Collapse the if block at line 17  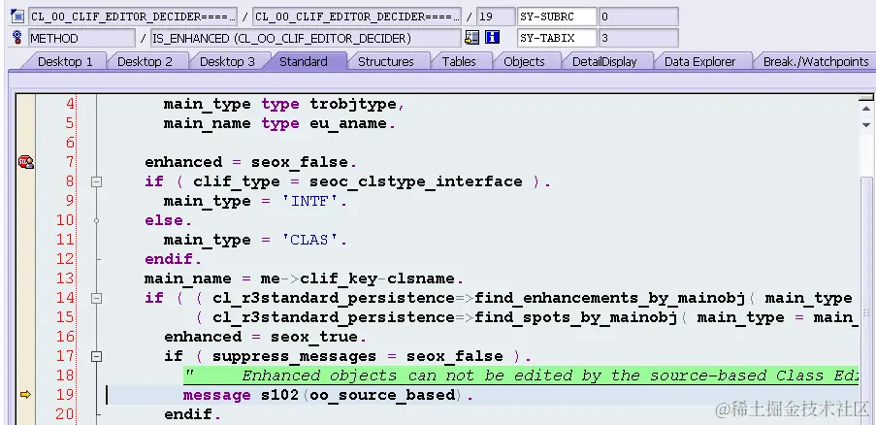click(x=97, y=356)
